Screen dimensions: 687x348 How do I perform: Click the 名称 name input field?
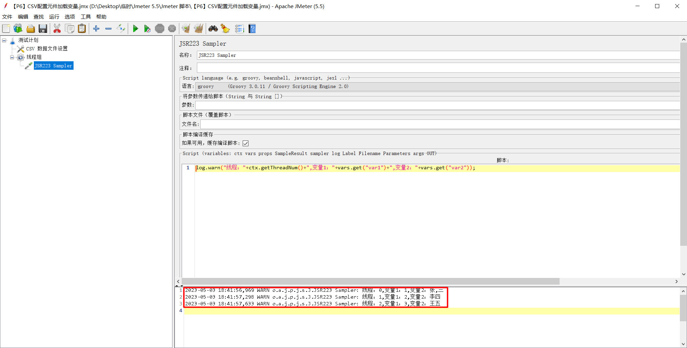(x=438, y=55)
